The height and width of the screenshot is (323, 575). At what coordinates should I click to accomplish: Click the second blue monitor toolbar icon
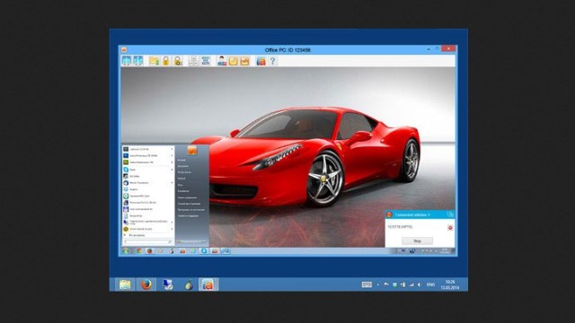[138, 61]
